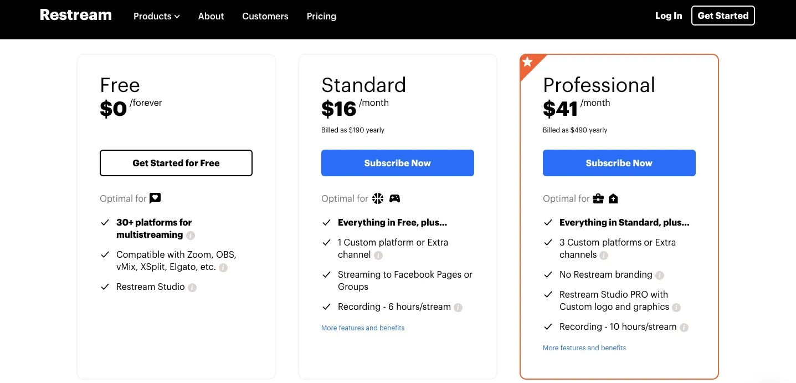Click info icon after 1 Custom platform or Extra channel
Screen dimensions: 796x383
pos(378,256)
